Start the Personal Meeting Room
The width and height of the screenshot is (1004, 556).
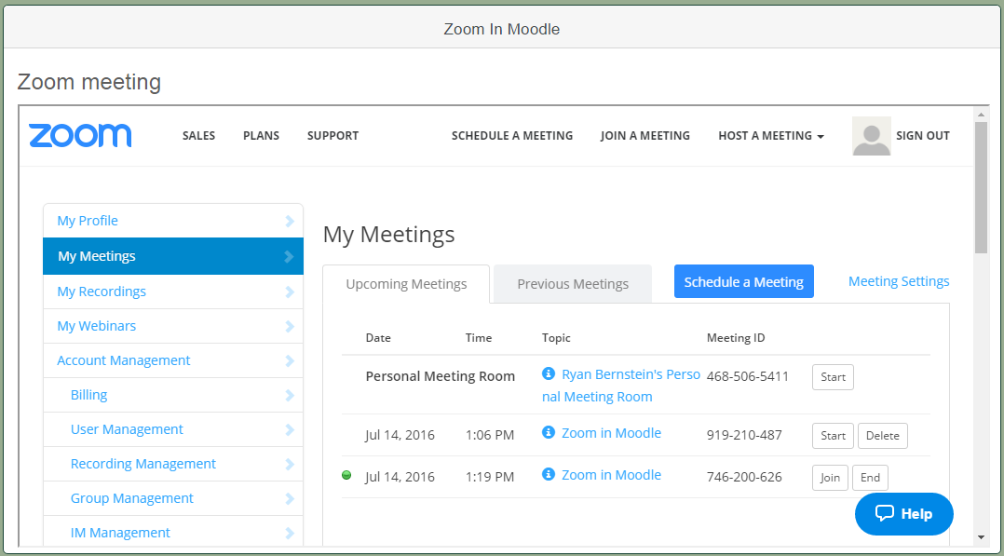[x=833, y=377]
